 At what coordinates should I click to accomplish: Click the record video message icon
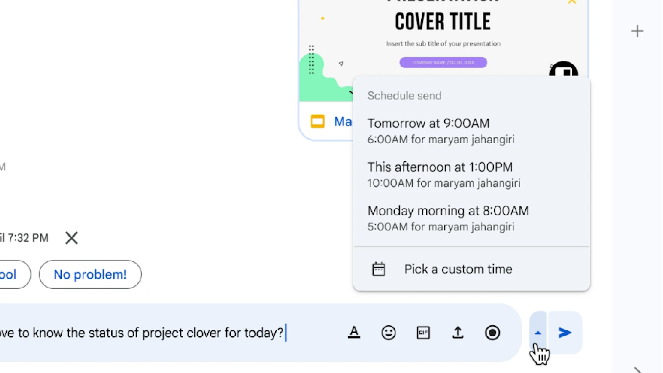click(492, 332)
